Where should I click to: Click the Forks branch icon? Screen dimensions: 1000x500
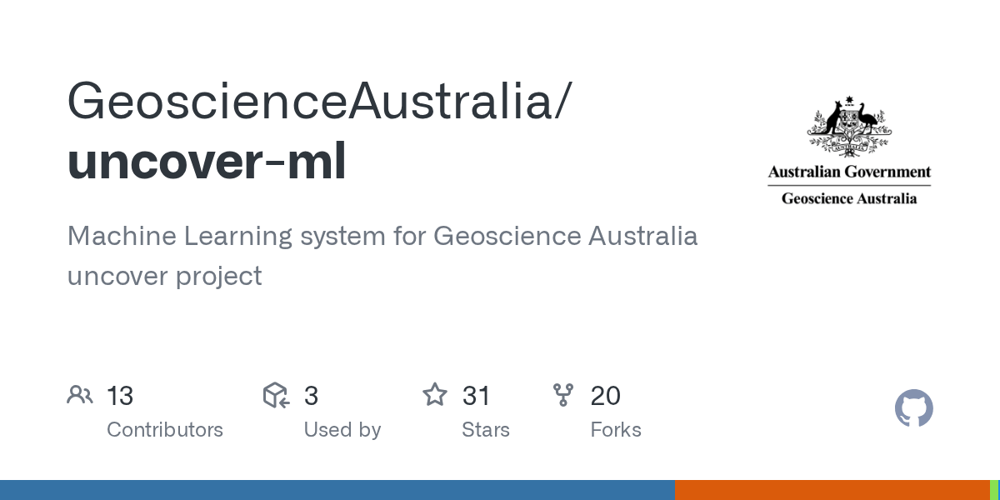pos(563,395)
